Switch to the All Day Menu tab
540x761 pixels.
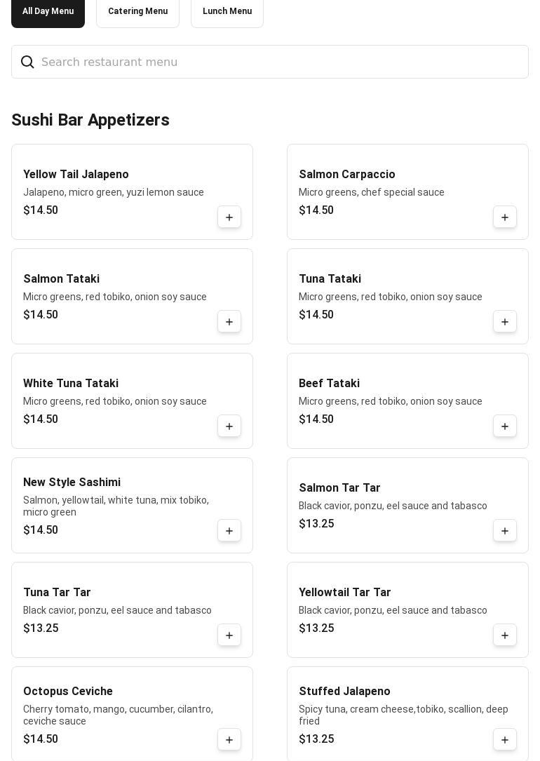click(48, 11)
